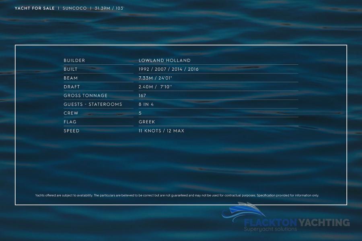362x241 pixels.
Task: Click the SUNCOCO yacht name in header
Action: pos(74,8)
